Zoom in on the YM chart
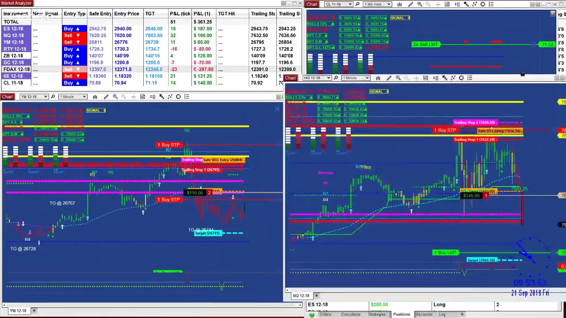This screenshot has height=318, width=566. [115, 97]
